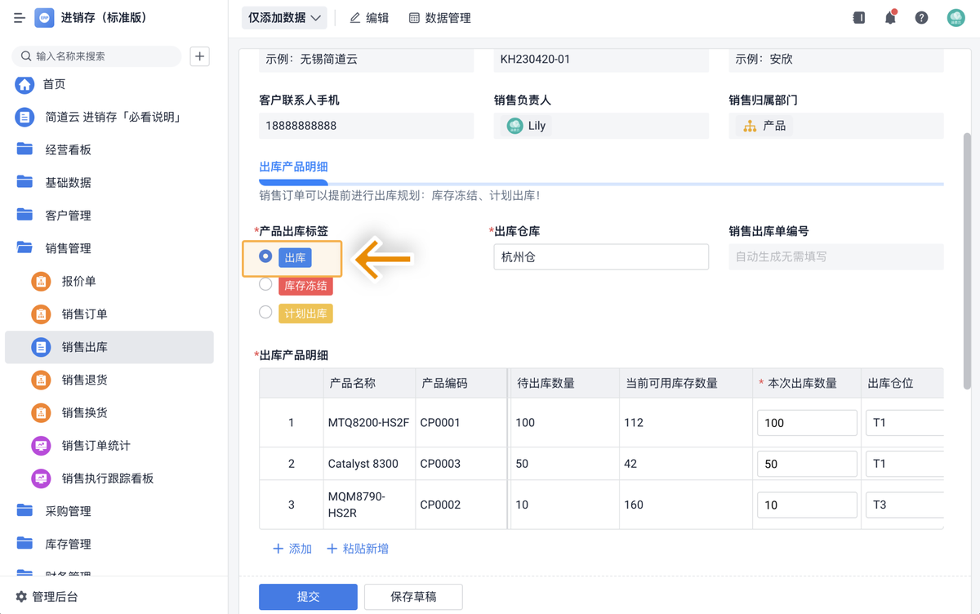Switch to the 数据管理 tab

click(439, 17)
